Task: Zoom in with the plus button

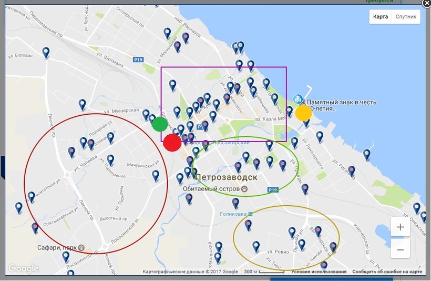Action: (x=401, y=227)
